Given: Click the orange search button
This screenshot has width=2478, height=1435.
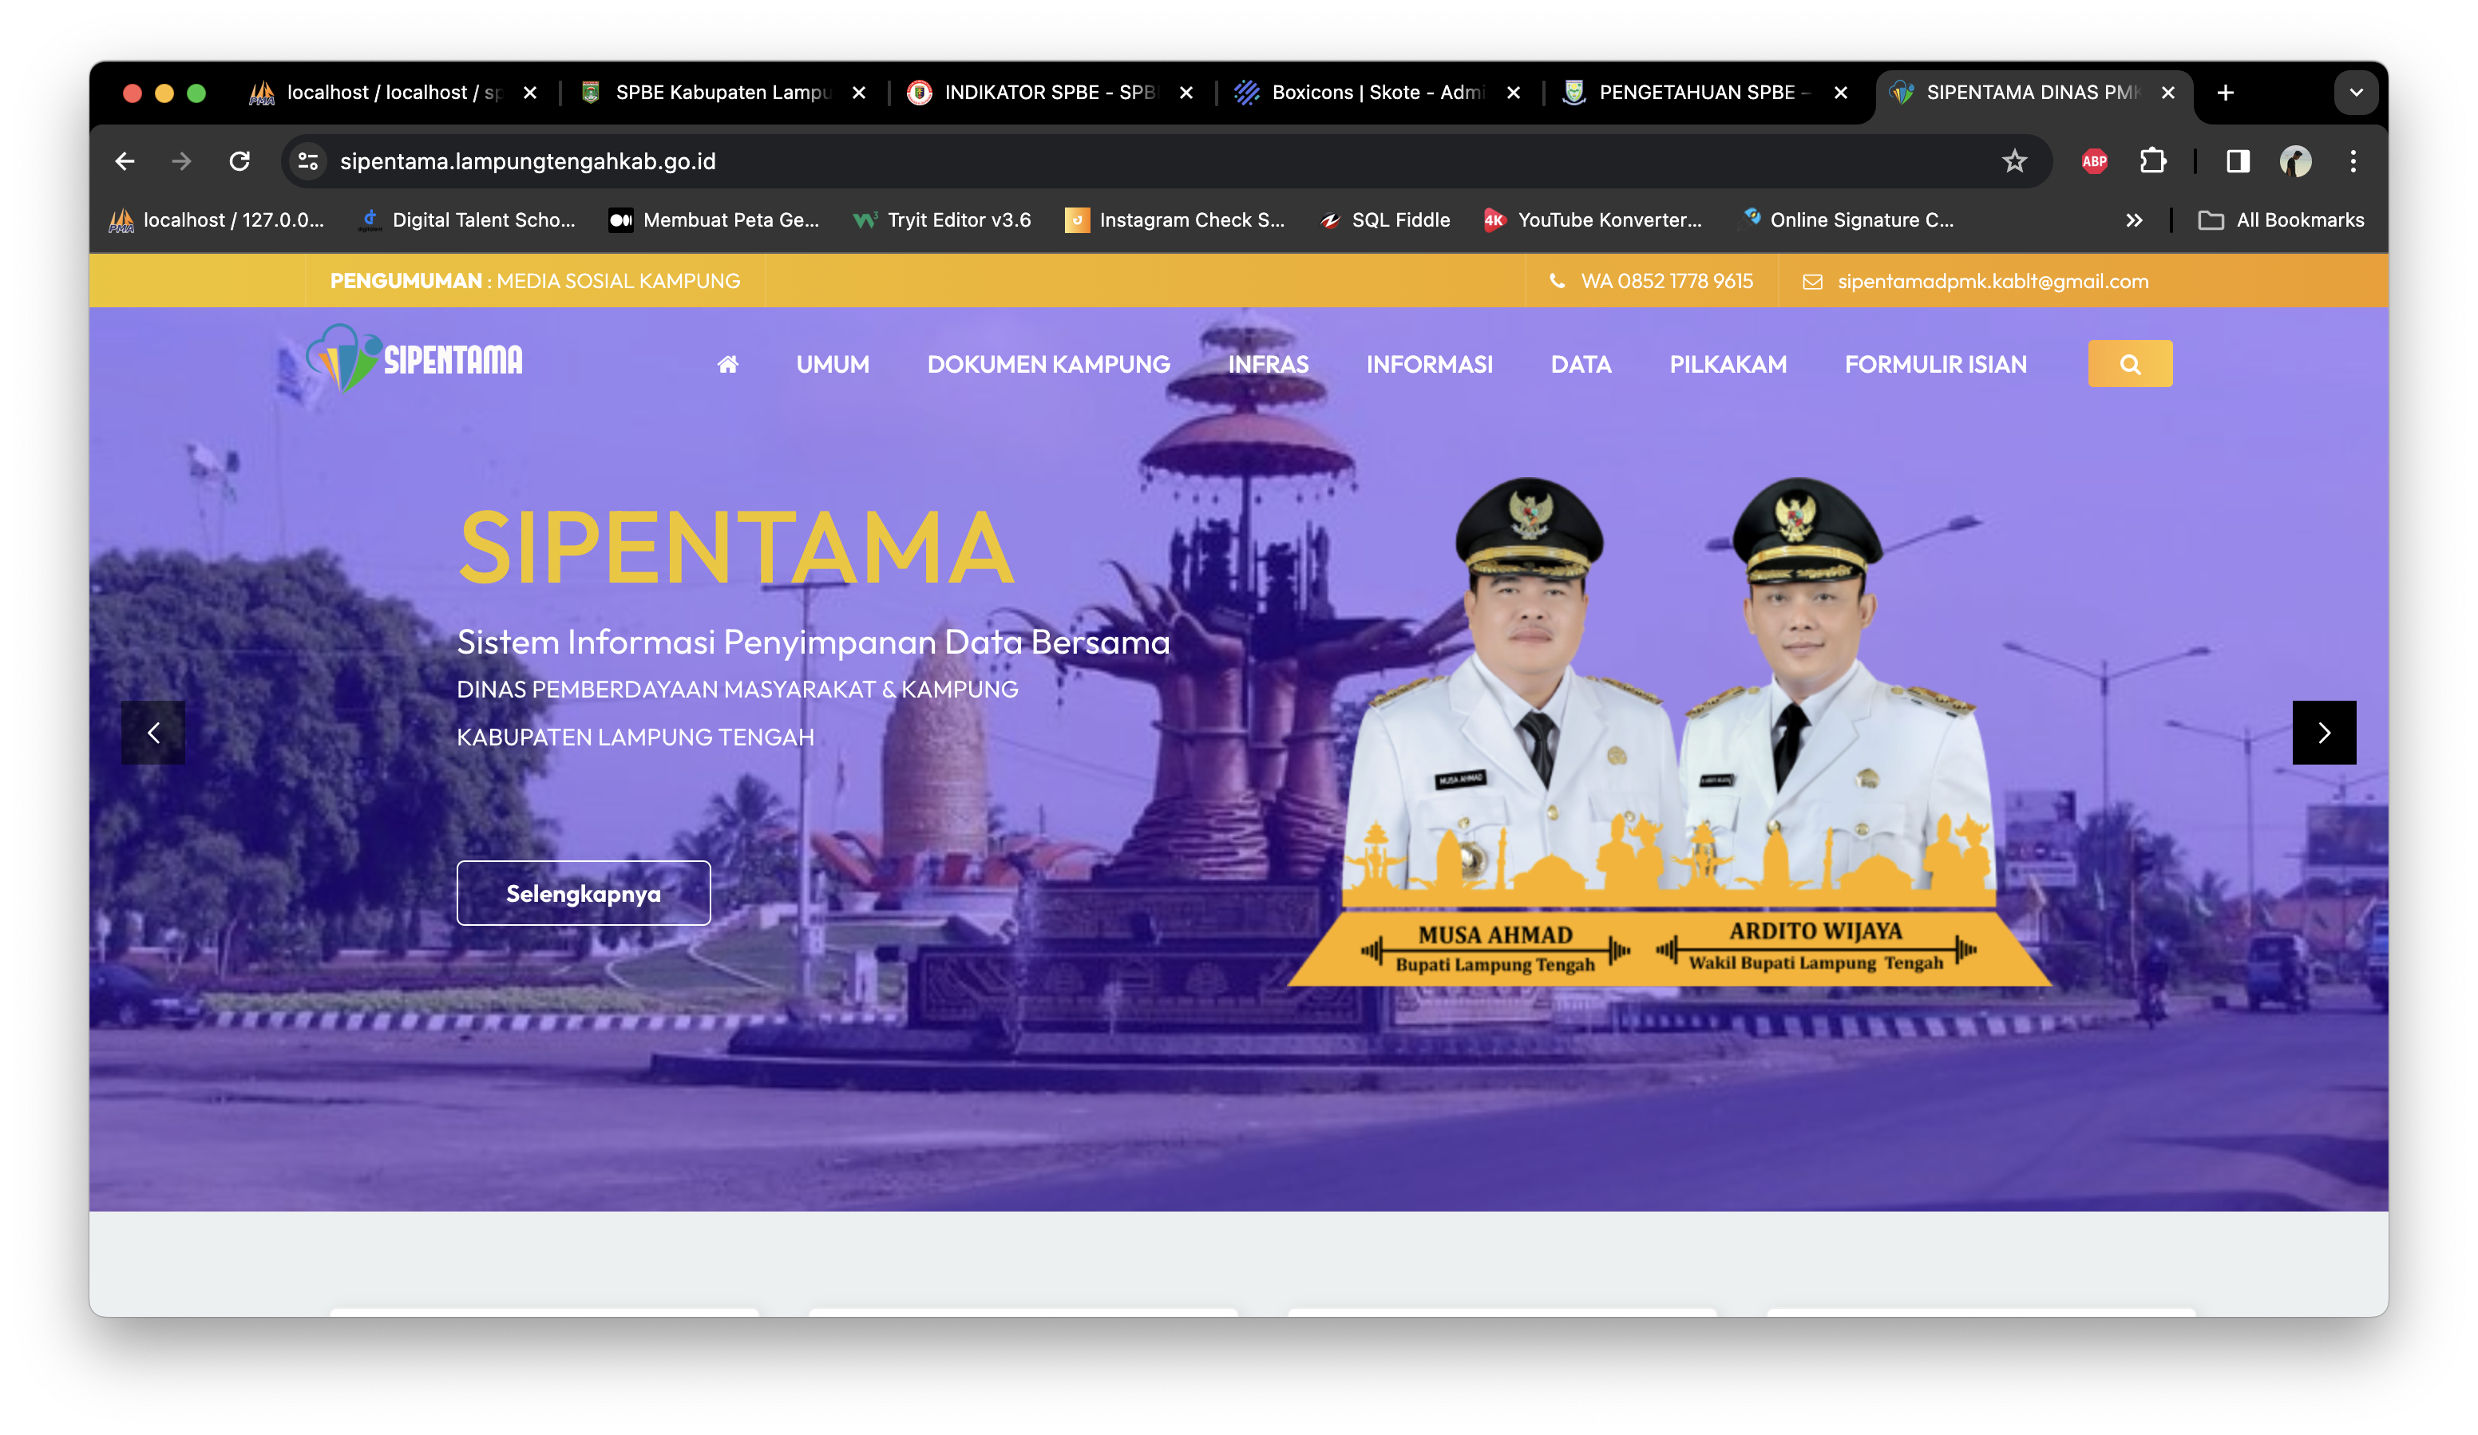Looking at the screenshot, I should point(2129,364).
